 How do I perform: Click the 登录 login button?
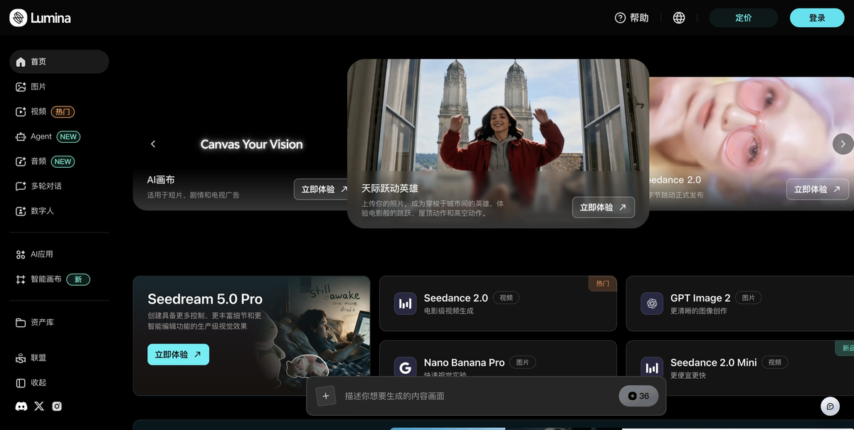pos(817,18)
